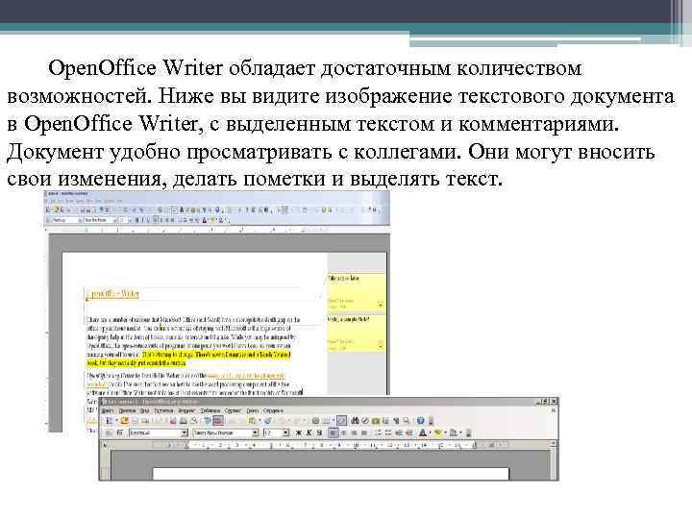Click Background Color icon
This screenshot has width=692, height=519.
454,432
